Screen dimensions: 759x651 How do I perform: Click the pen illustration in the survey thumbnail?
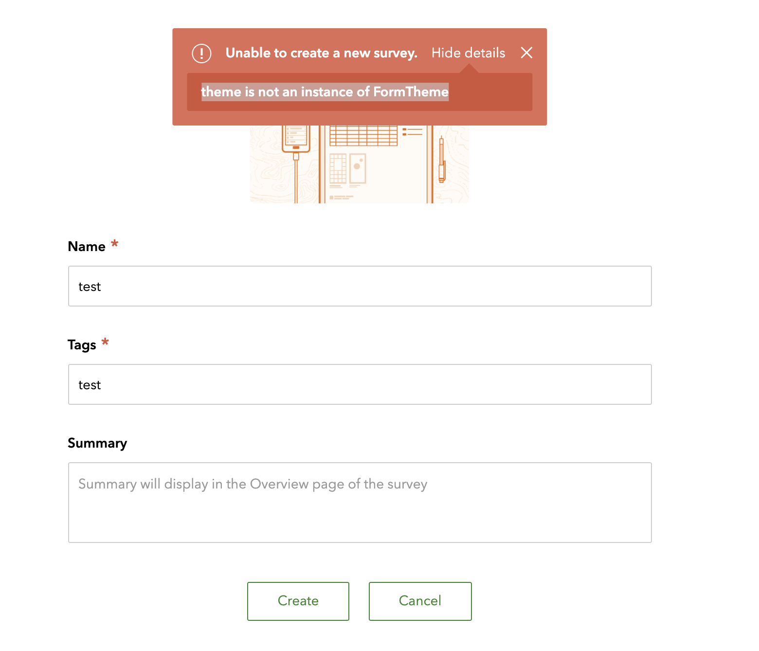[x=442, y=160]
